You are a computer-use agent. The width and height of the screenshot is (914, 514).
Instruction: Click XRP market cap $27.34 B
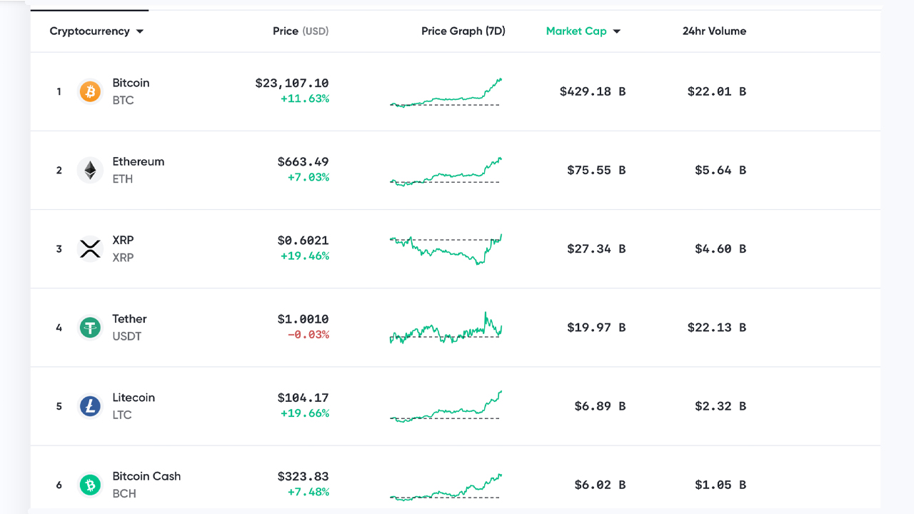(596, 248)
